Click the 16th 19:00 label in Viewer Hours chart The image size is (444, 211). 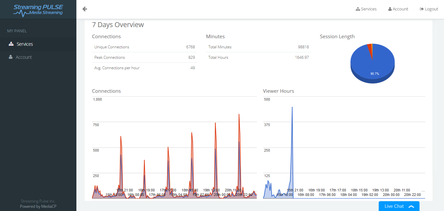pyautogui.click(x=317, y=190)
